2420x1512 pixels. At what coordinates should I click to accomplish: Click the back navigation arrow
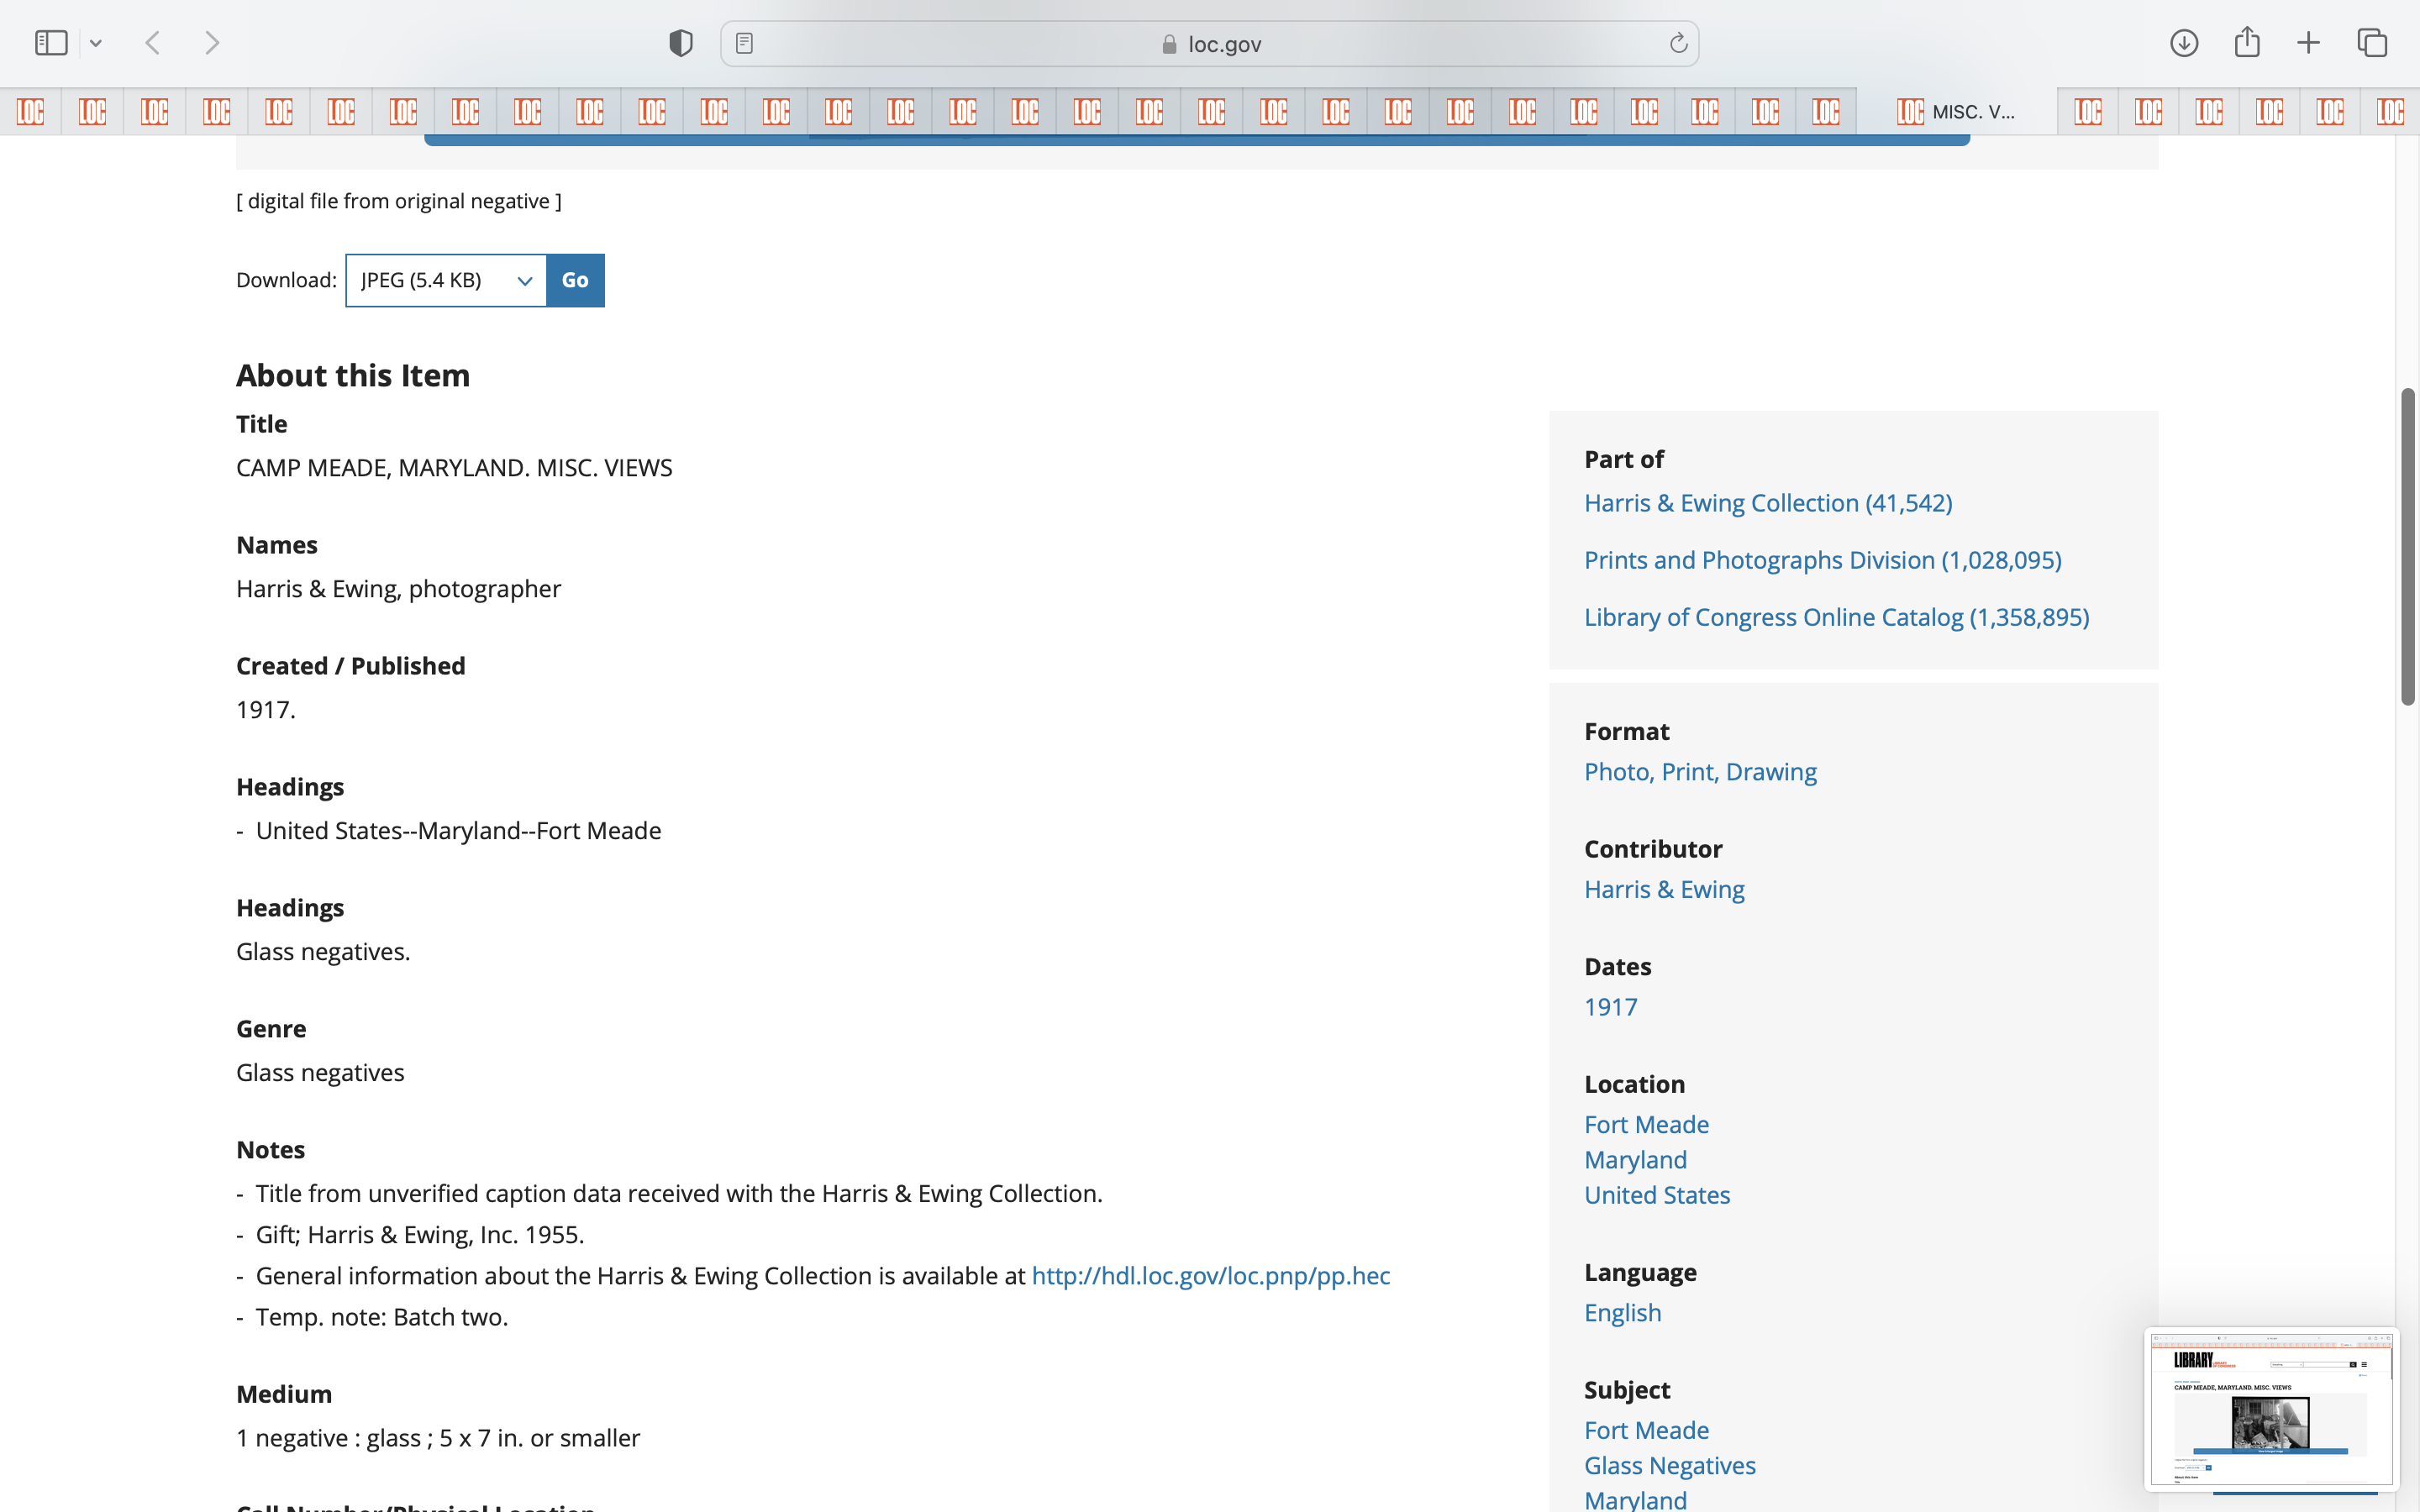point(153,43)
